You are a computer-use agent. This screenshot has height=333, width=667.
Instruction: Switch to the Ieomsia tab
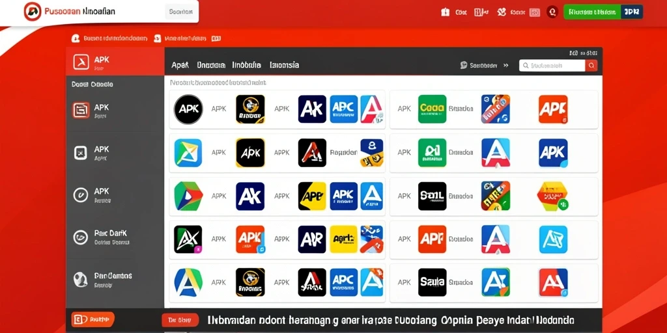click(284, 66)
